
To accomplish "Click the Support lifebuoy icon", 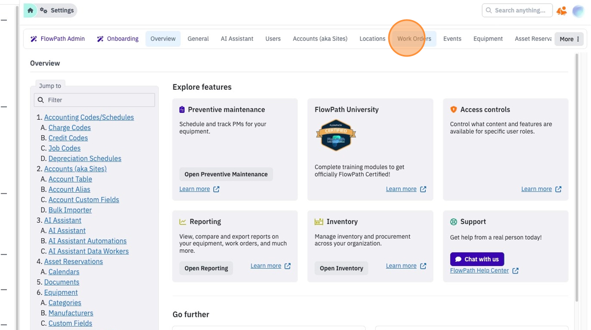I will [453, 222].
